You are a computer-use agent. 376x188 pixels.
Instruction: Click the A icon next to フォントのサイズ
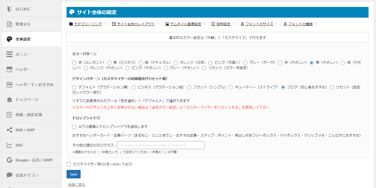point(242,24)
